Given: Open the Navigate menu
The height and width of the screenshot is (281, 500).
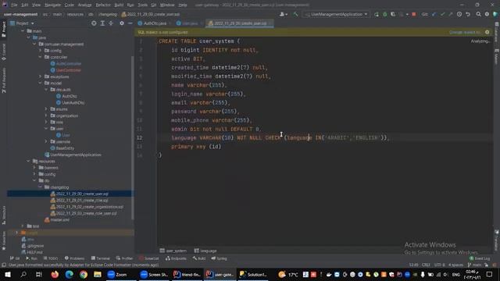Looking at the screenshot, I should (52, 5).
